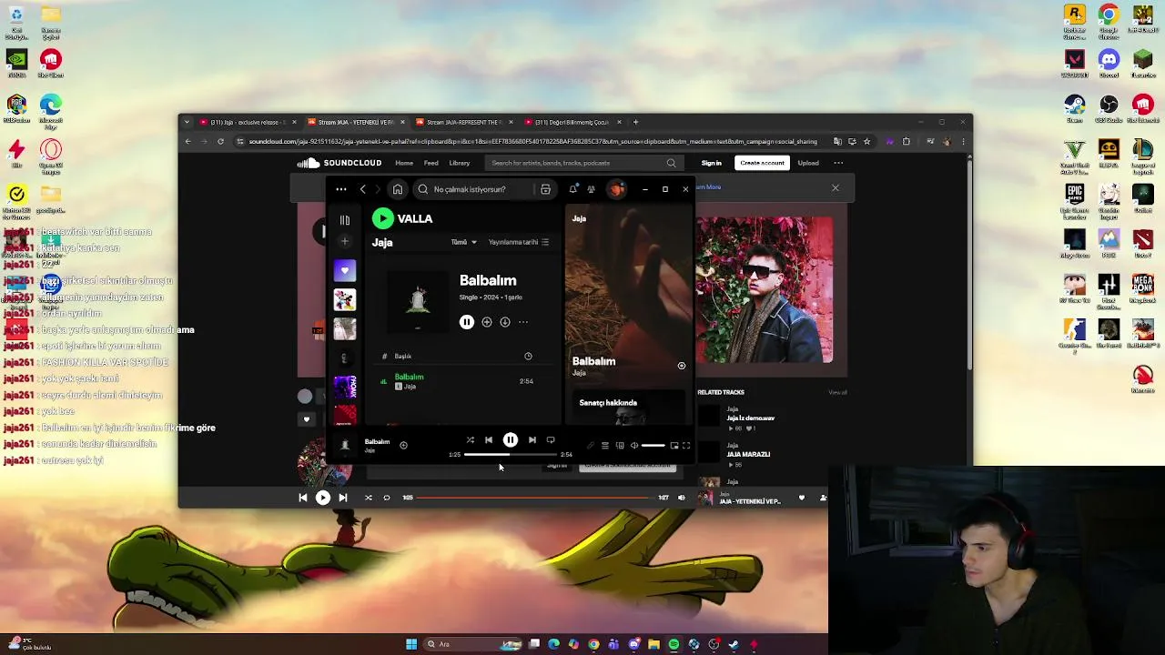Toggle shuffle in the Spotify player
The width and height of the screenshot is (1165, 655).
click(x=471, y=440)
